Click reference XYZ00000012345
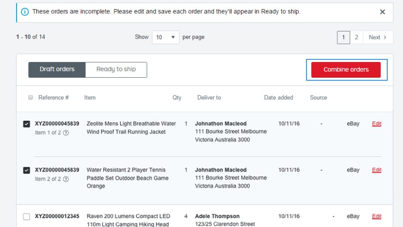Image resolution: width=403 pixels, height=227 pixels. point(57,216)
